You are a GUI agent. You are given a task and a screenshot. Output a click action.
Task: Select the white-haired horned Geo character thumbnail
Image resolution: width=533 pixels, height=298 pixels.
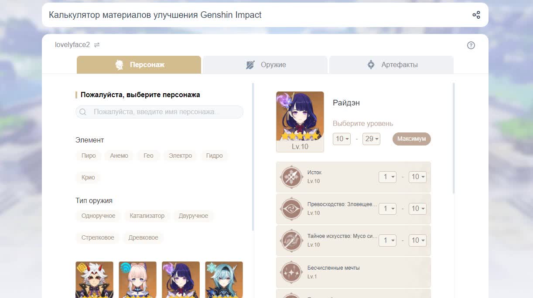pos(94,279)
